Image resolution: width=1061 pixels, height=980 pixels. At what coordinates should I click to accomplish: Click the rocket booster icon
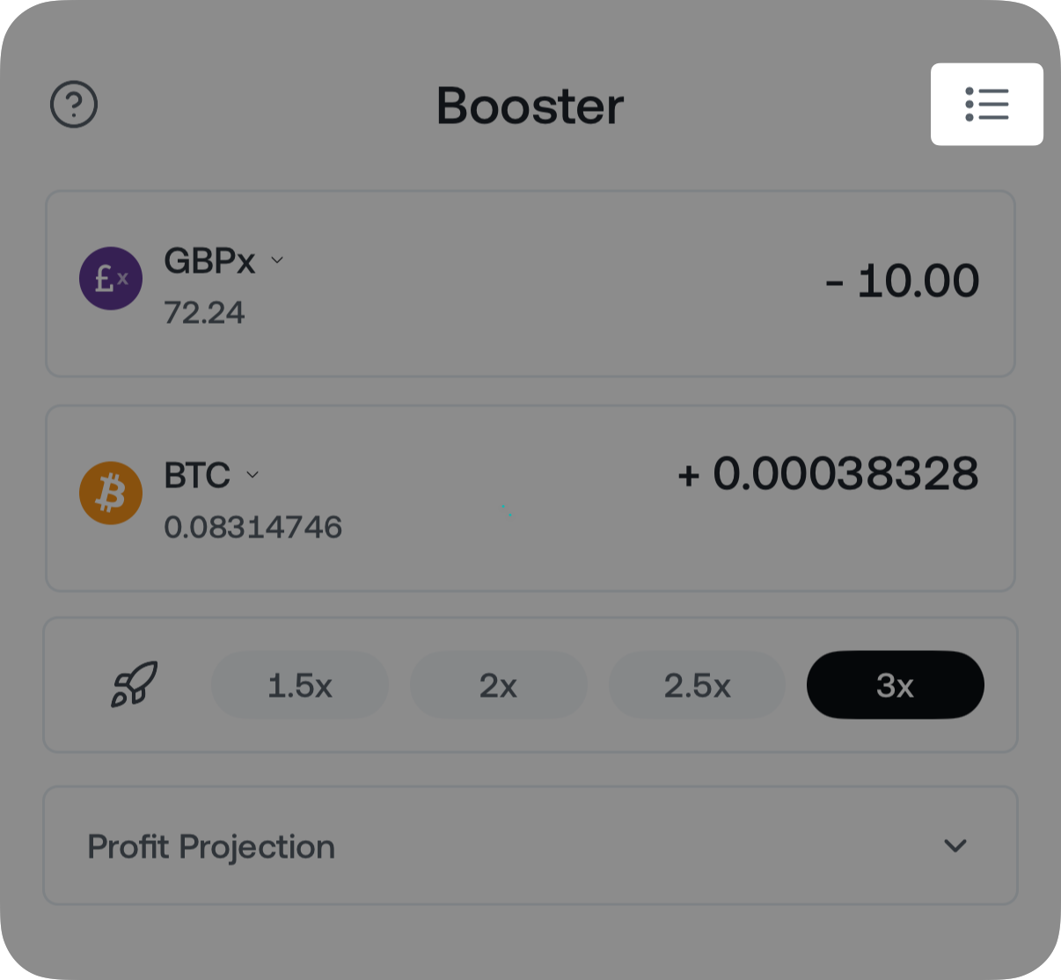134,684
